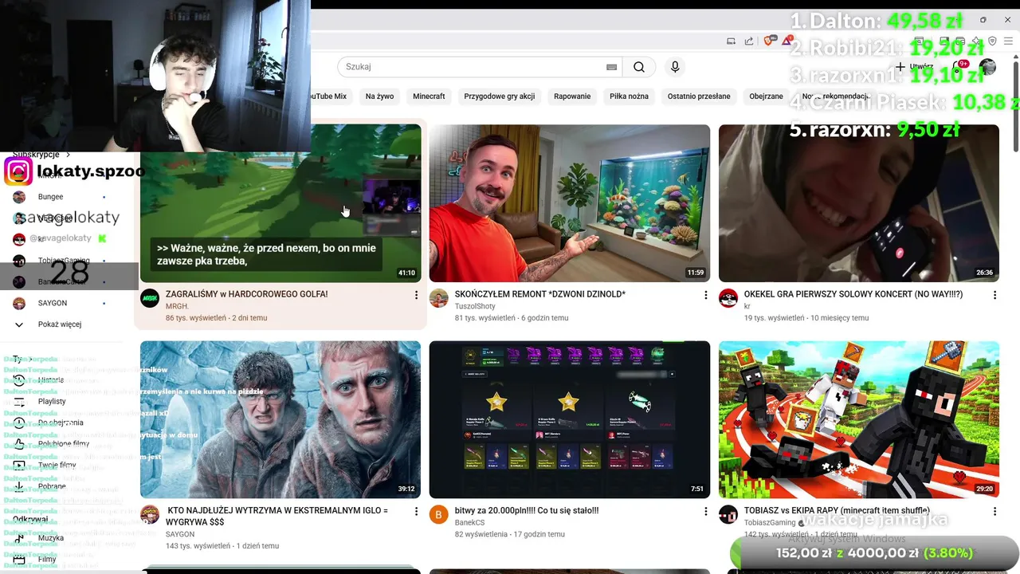Viewport: 1020px width, 574px height.
Task: Click the browser share page icon
Action: coord(749,41)
